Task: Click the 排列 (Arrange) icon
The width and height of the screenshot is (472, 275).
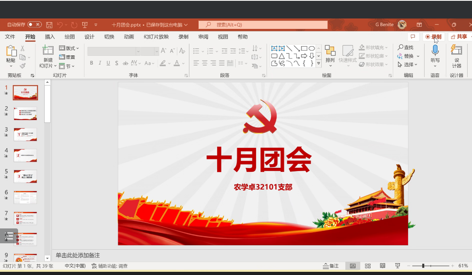Action: point(330,51)
